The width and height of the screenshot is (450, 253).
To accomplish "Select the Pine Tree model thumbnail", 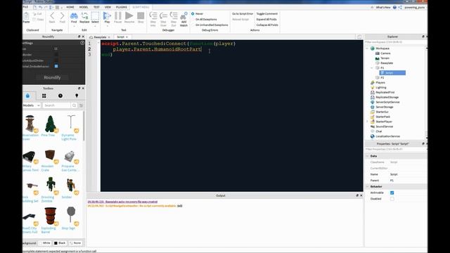I will click(x=50, y=124).
